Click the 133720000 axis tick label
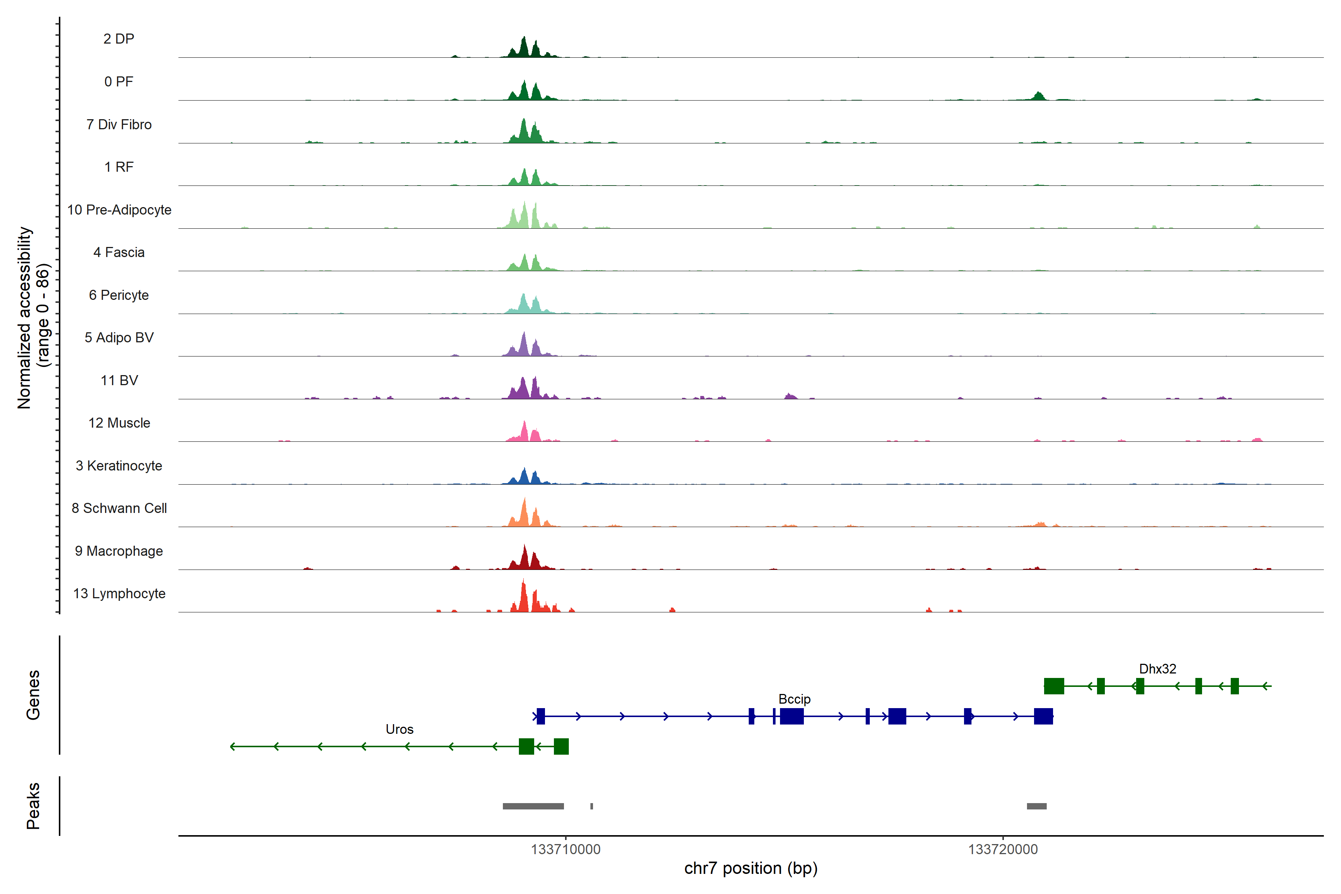This screenshot has width=1341, height=894. click(1003, 850)
